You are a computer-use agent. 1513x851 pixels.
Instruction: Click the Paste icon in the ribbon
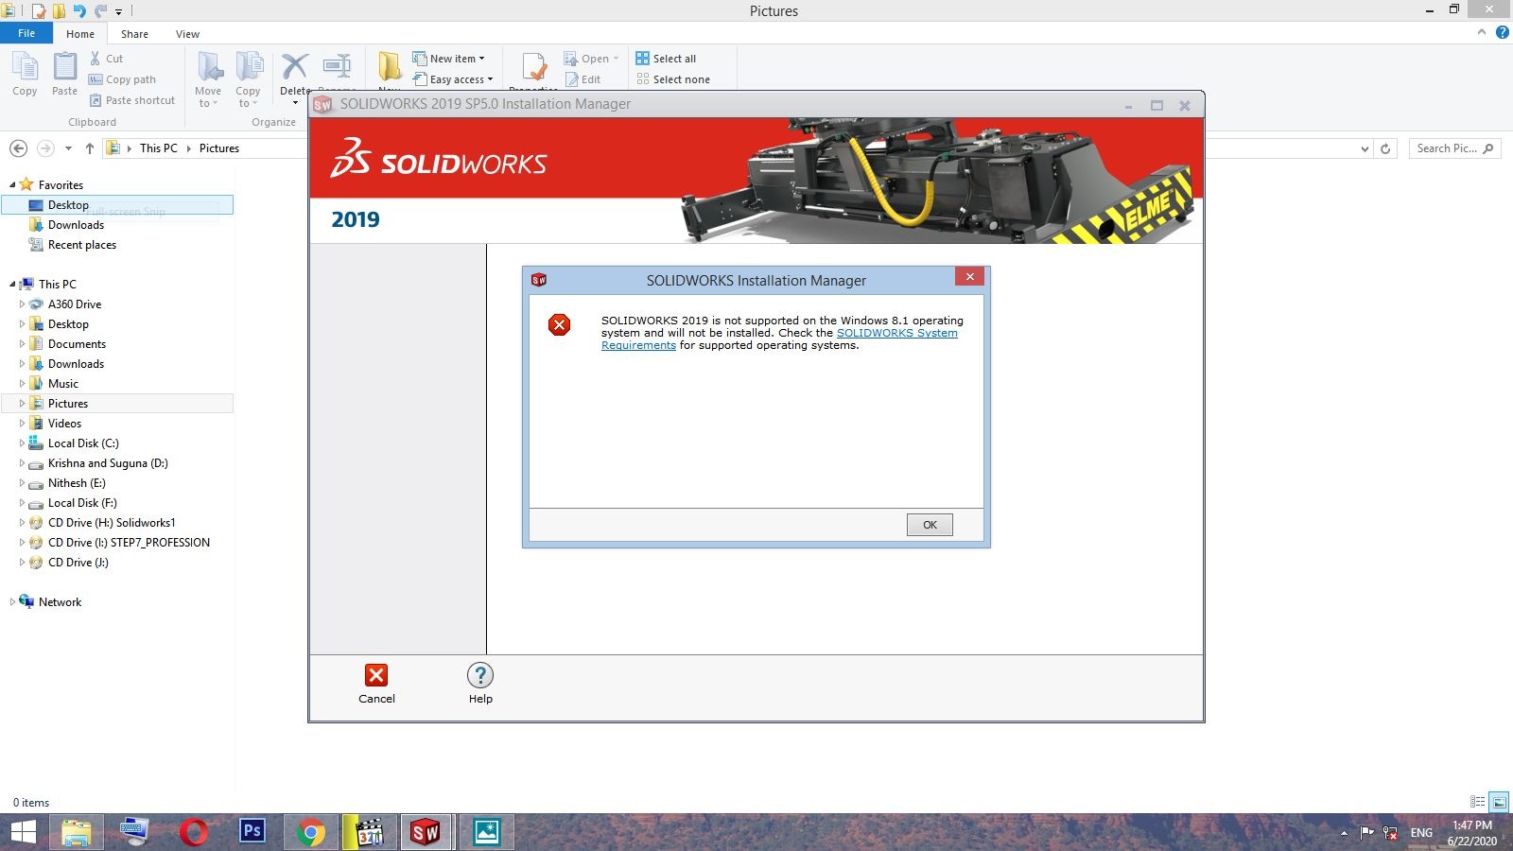point(64,68)
